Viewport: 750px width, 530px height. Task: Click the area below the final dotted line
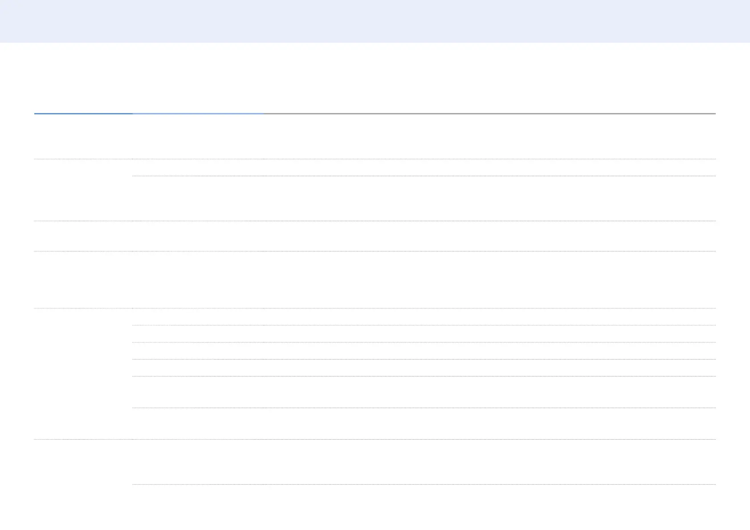tap(424, 506)
